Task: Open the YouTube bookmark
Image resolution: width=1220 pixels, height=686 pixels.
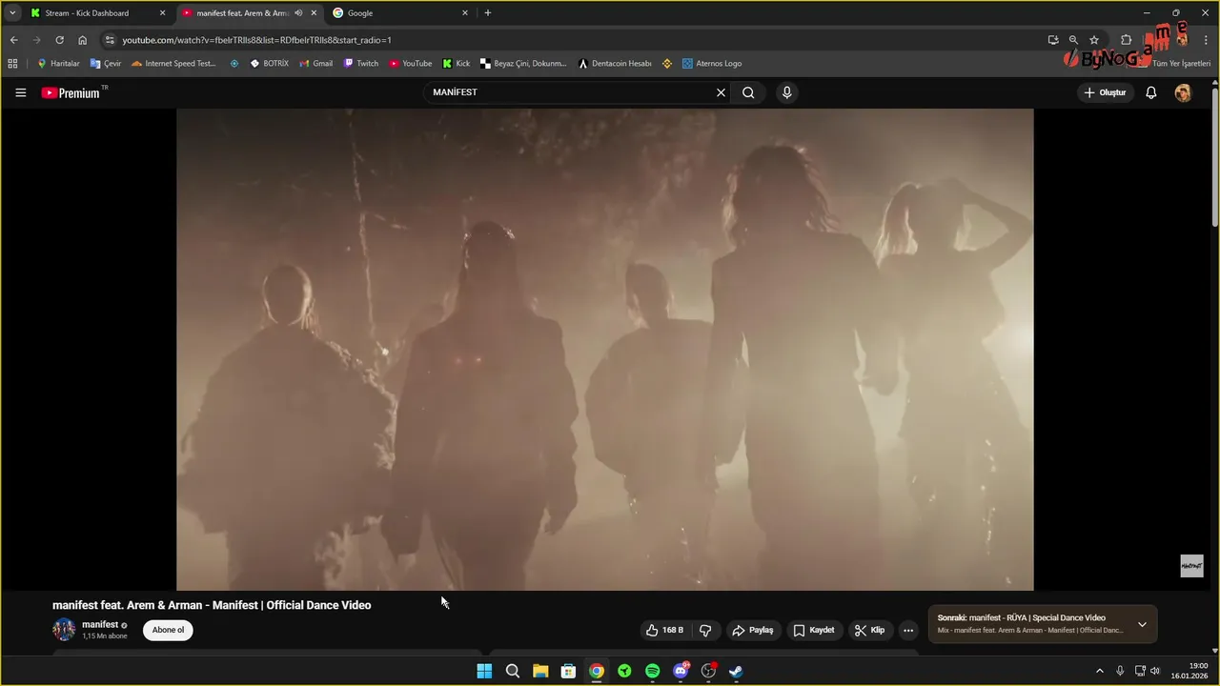Action: click(x=411, y=64)
